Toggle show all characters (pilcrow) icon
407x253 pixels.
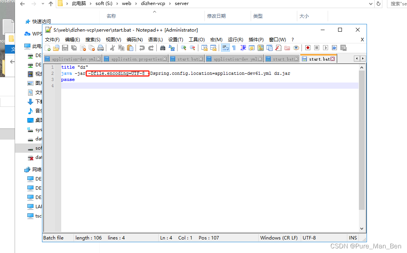coord(234,48)
